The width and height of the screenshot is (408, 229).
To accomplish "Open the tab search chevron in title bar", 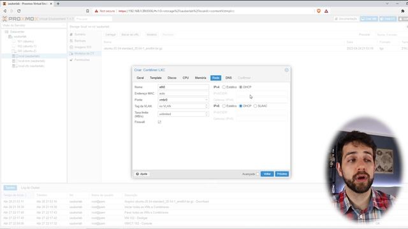I will point(387,4).
